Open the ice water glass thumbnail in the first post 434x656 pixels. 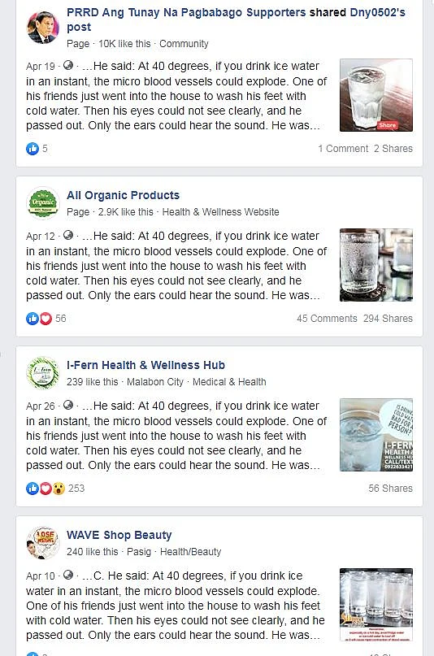[376, 95]
